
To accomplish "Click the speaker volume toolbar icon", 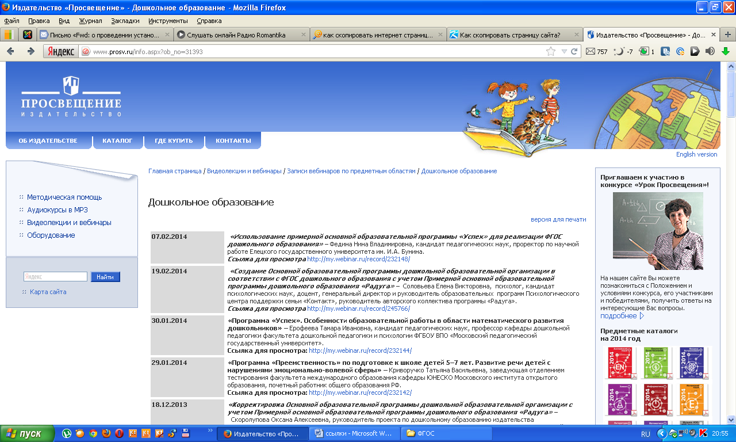I will (x=710, y=51).
